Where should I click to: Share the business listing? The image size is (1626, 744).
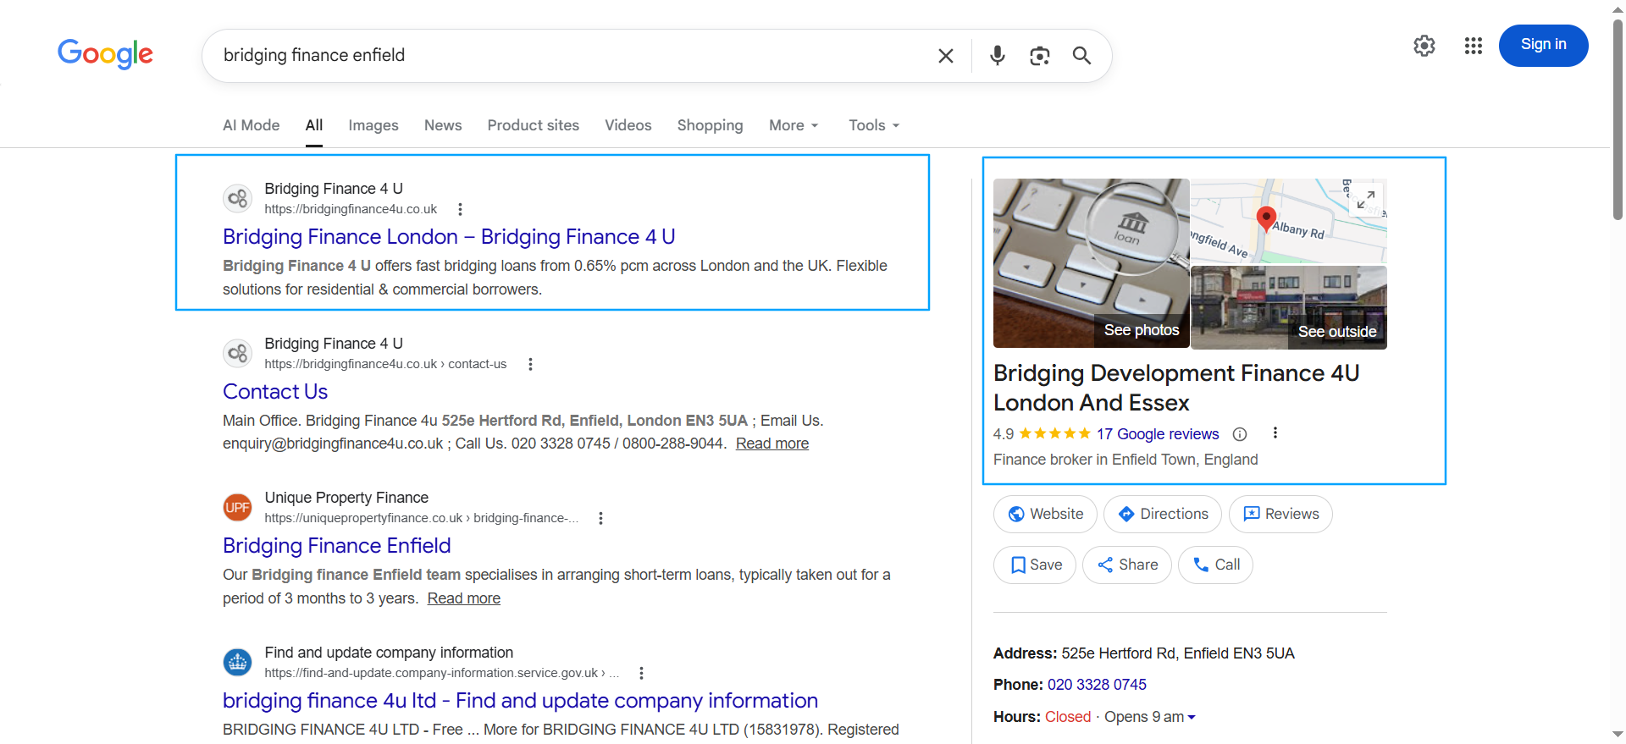pos(1127,565)
